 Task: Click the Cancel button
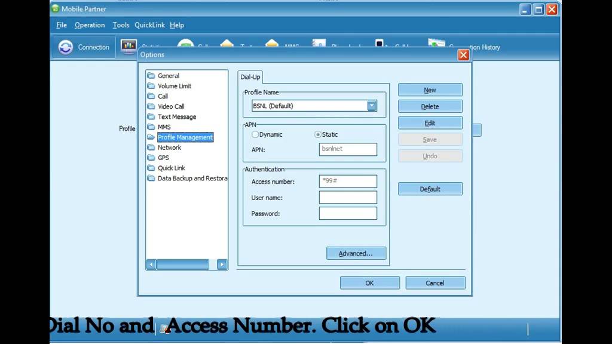[435, 283]
